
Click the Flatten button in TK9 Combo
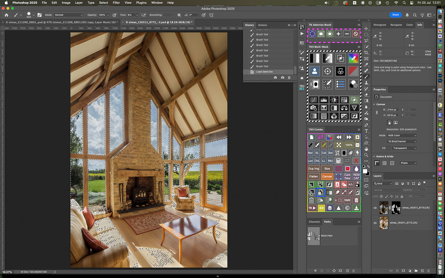pyautogui.click(x=314, y=176)
